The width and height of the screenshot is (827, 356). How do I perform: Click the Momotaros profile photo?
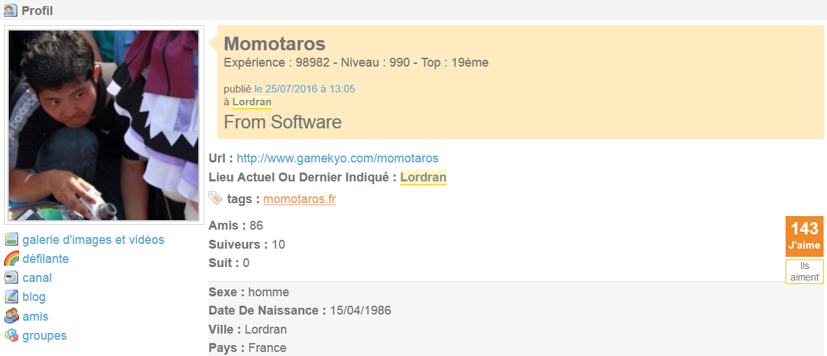104,126
